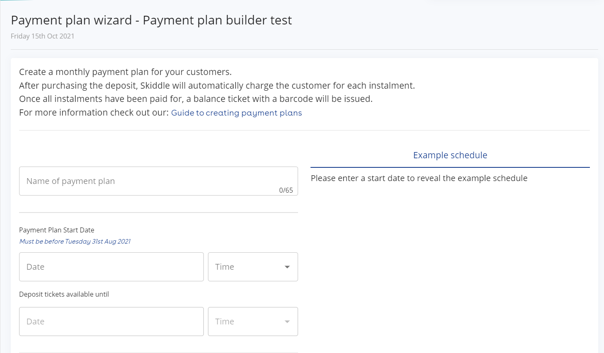Click the 0/65 character counter
Screen dimensions: 604x353
pyautogui.click(x=286, y=190)
